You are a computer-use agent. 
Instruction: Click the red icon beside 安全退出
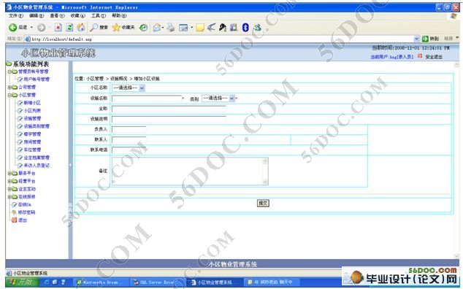coord(420,56)
